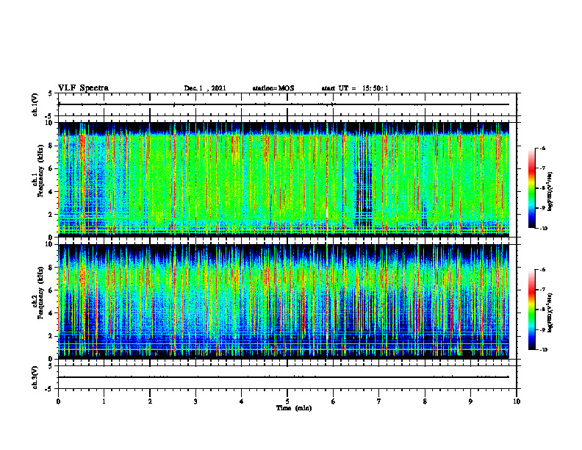The width and height of the screenshot is (582, 450).
Task: Click the date text "Dec. 1, 2021"
Action: pos(205,88)
